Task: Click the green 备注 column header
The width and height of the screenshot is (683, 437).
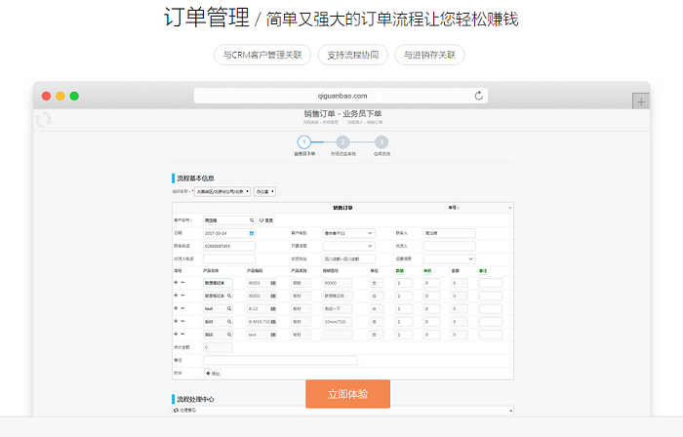Action: 483,271
